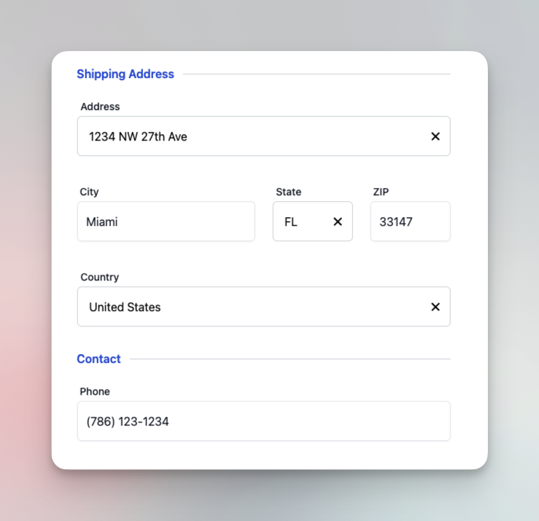This screenshot has width=539, height=521.
Task: Click the divider line beside Shipping Address
Action: 316,74
